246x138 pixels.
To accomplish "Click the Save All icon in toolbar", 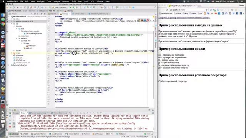I will [10, 7].
